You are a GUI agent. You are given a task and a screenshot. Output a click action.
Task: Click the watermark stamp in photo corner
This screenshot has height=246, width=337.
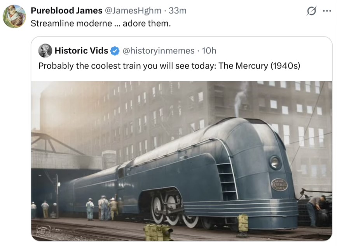click(44, 231)
